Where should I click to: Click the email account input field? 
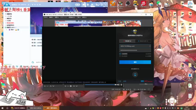pos(135,46)
